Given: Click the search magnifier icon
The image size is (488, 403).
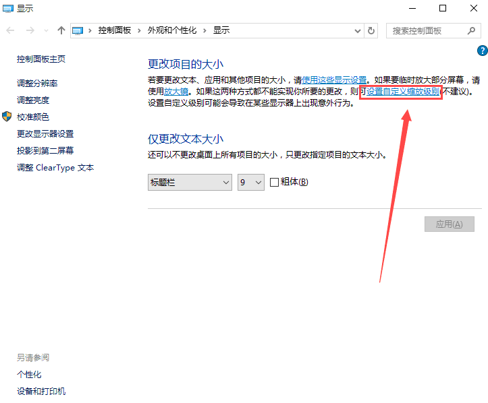Looking at the screenshot, I should pyautogui.click(x=471, y=30).
